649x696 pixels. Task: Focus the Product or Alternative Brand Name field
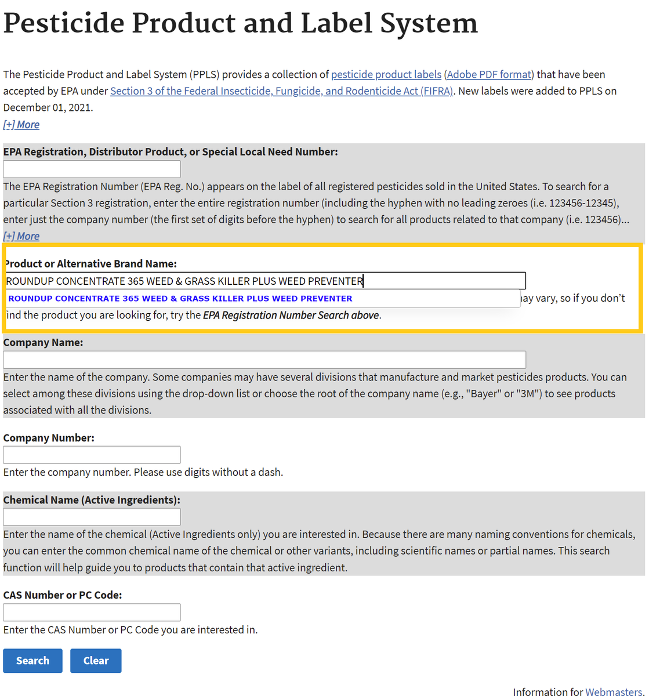(x=265, y=281)
